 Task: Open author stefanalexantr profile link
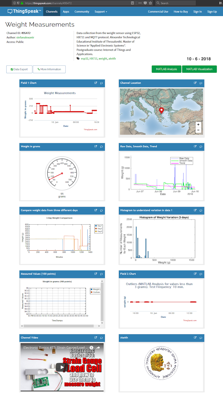coord(25,37)
